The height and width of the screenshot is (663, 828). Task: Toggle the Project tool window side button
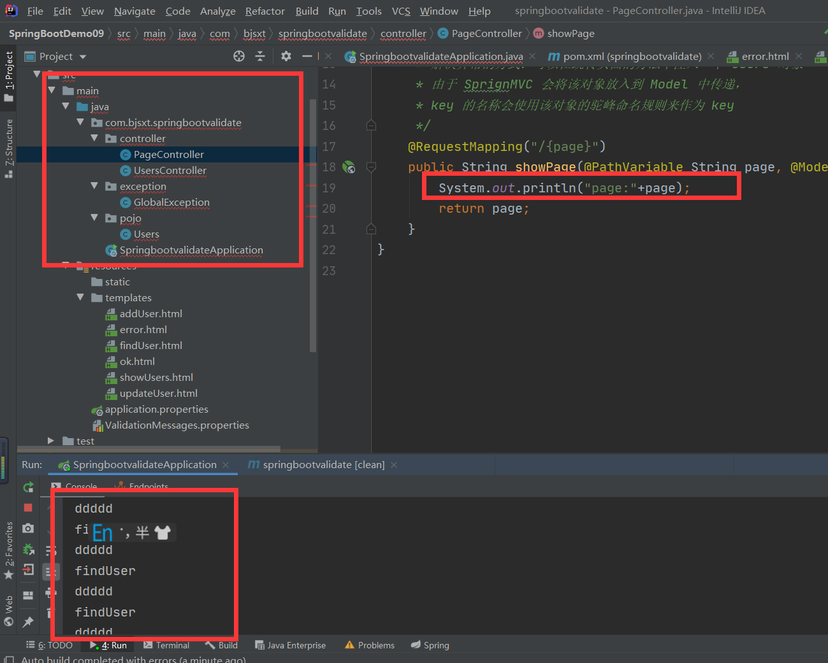click(x=9, y=76)
